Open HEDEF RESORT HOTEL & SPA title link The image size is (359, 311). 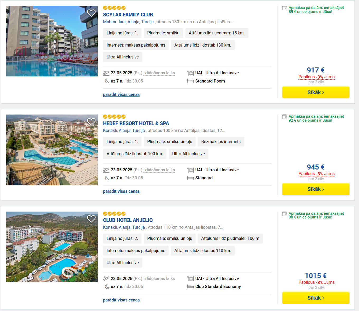pos(136,124)
